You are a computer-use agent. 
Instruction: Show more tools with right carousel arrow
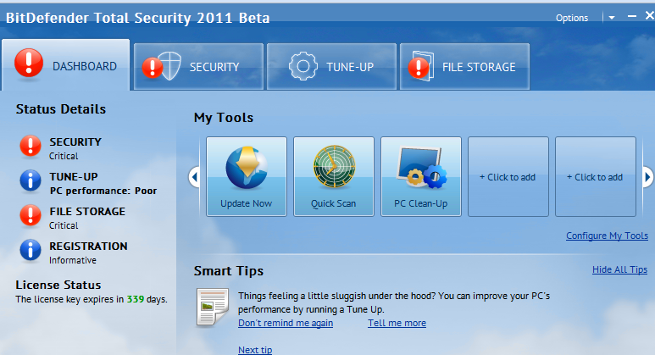click(647, 177)
